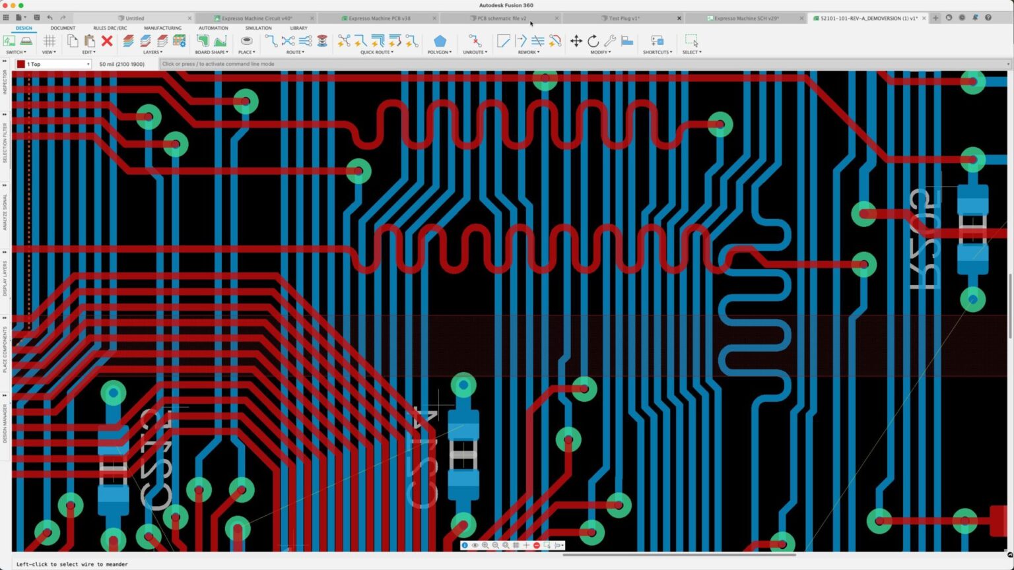Toggle layer visibility via the eye icon
Screen dimensions: 1014x570
pyautogui.click(x=475, y=546)
